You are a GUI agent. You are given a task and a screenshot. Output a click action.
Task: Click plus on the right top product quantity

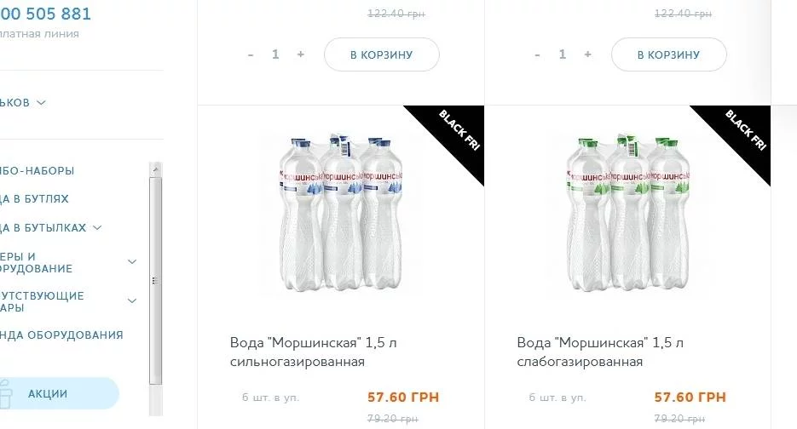(587, 54)
